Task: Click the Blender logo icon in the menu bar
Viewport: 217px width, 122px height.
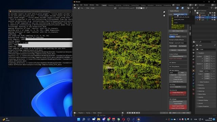Action: pyautogui.click(x=75, y=5)
